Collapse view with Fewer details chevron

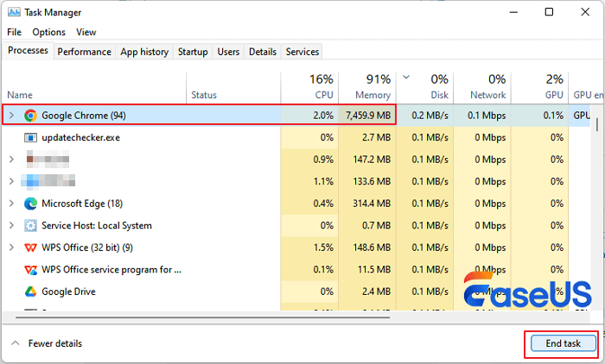(15, 342)
